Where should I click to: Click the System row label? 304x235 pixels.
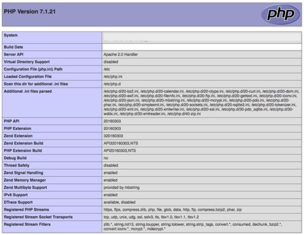click(11, 35)
